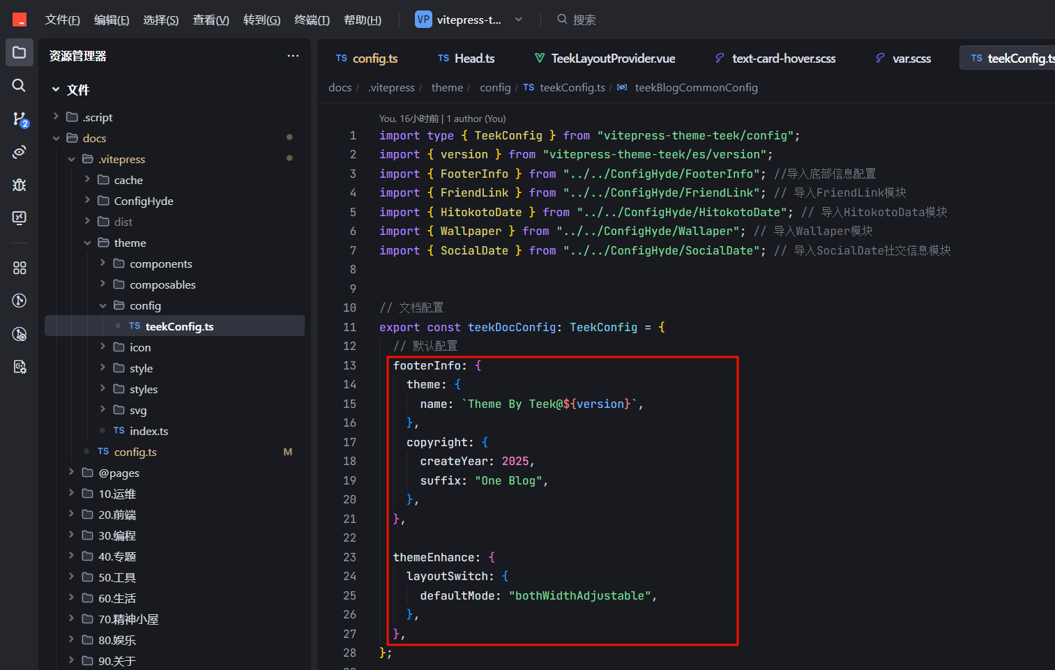Switch to TeekLayoutProvider.vue tab
Viewport: 1055px width, 670px height.
pyautogui.click(x=605, y=58)
